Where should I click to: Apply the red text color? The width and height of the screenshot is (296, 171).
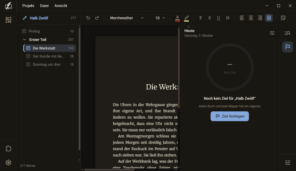click(177, 18)
